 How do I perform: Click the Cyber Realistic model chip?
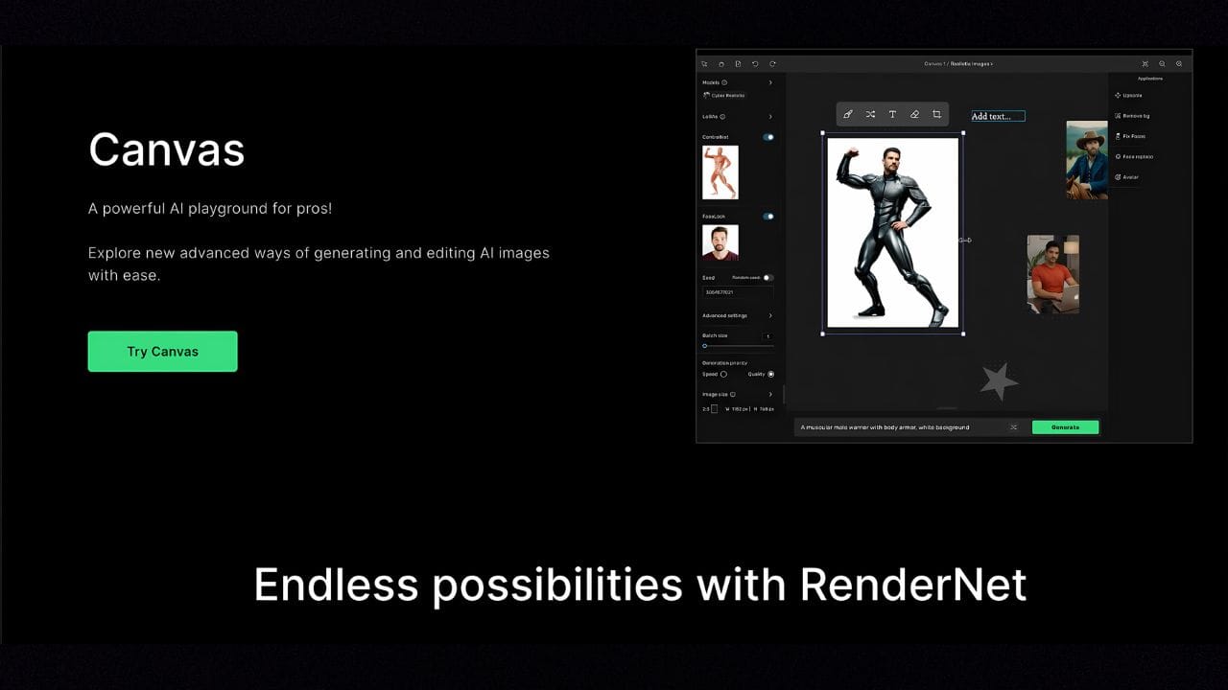(x=723, y=96)
